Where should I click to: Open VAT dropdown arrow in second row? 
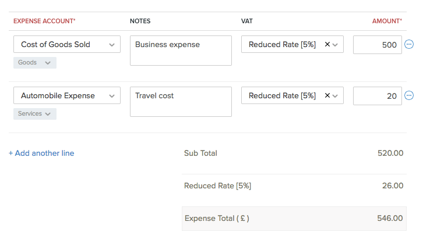point(335,95)
